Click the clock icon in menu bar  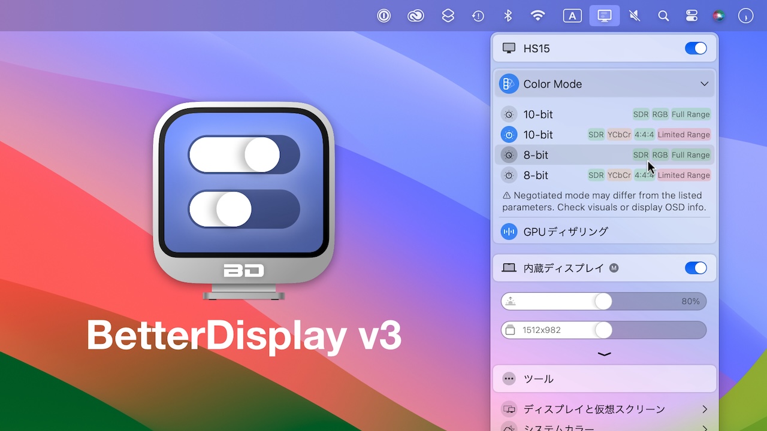[745, 16]
